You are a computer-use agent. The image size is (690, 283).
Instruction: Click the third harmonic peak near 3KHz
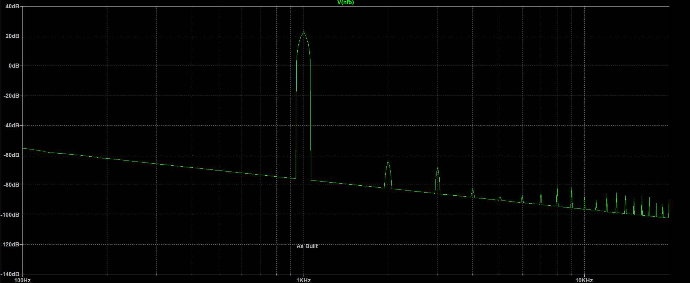point(438,168)
